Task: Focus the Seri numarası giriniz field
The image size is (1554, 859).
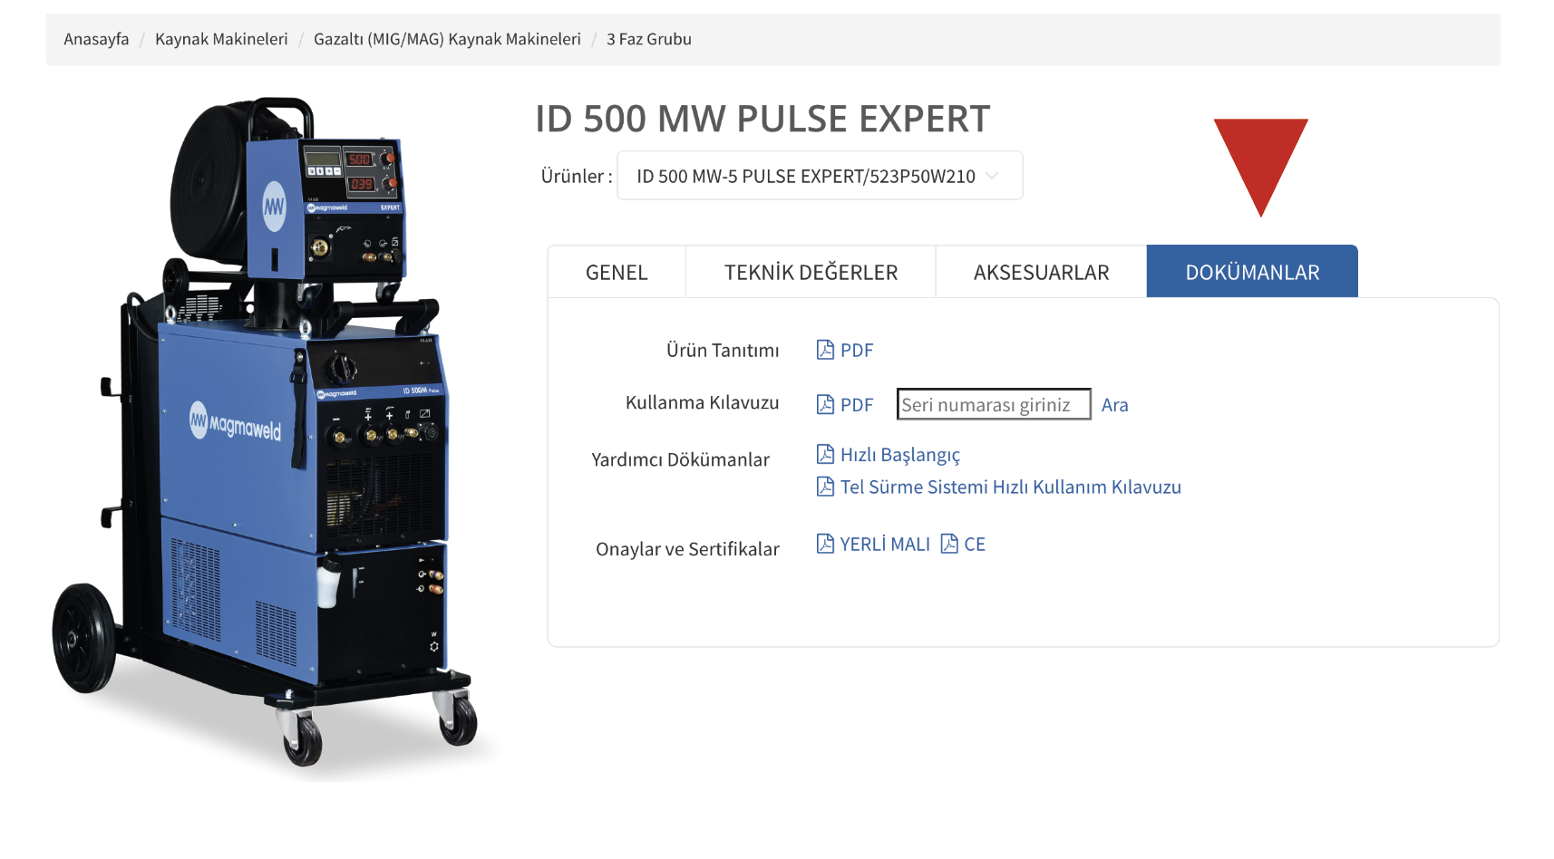Action: pyautogui.click(x=994, y=404)
